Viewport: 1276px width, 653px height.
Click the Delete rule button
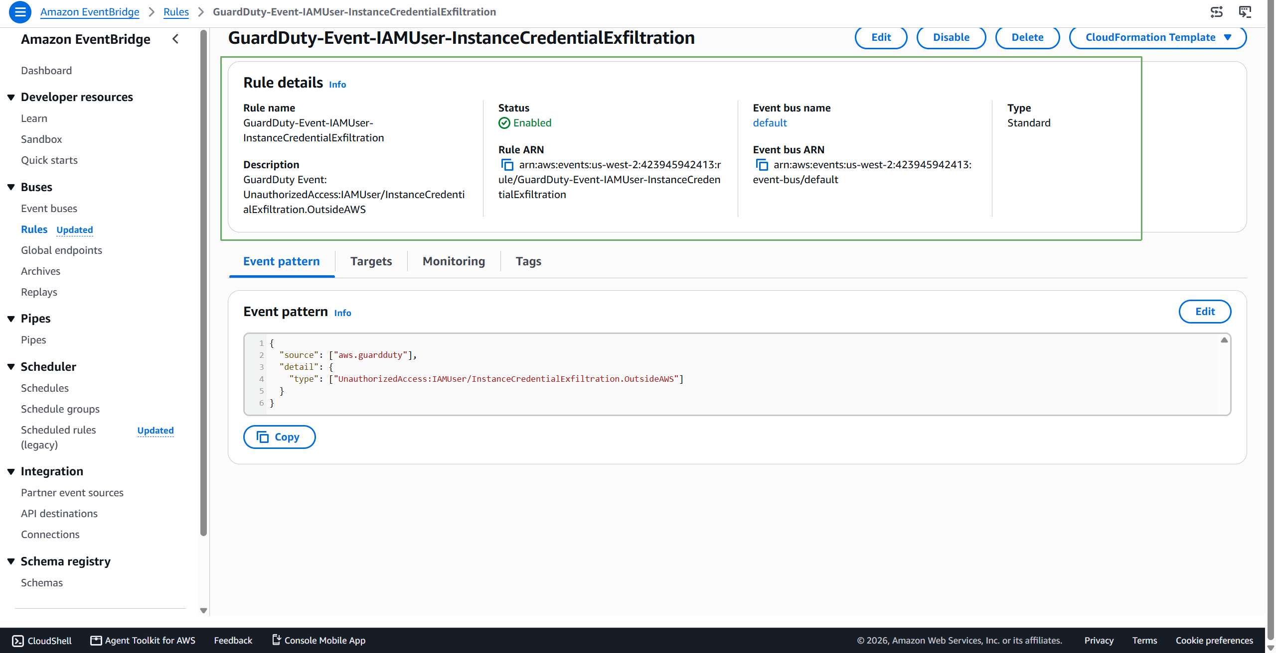click(1027, 37)
